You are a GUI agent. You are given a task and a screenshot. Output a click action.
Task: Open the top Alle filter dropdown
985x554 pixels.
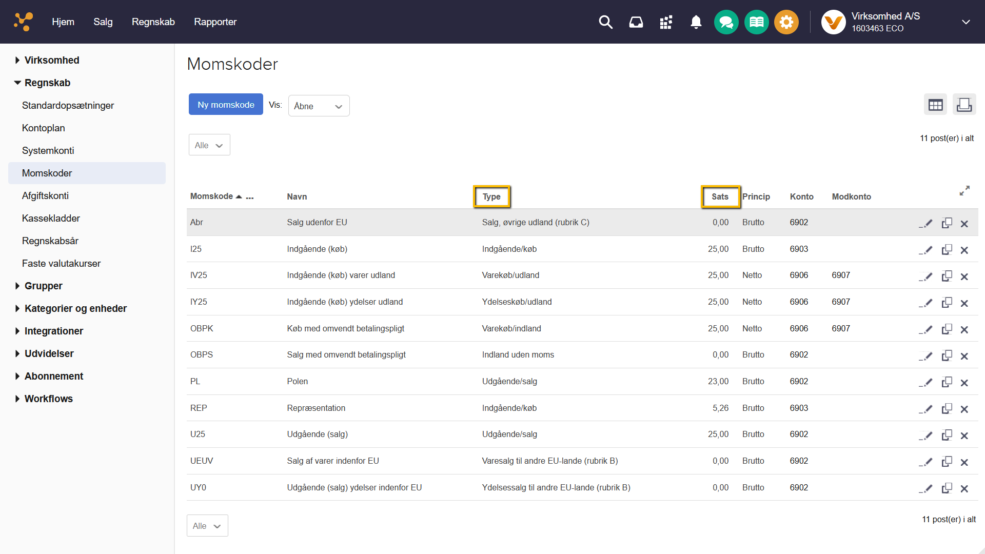point(209,145)
